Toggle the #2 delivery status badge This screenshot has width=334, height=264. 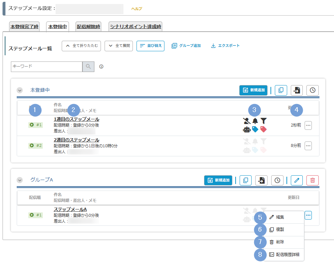[36, 145]
